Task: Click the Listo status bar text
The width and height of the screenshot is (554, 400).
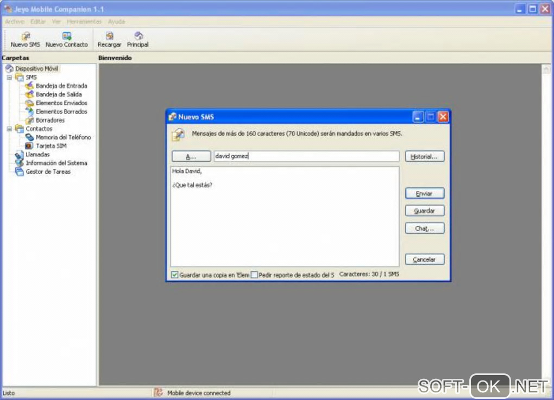Action: [x=9, y=393]
